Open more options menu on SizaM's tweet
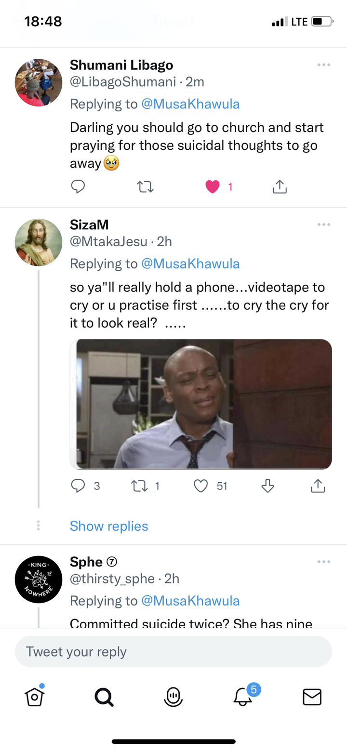Image resolution: width=347 pixels, height=751 pixels. pyautogui.click(x=324, y=224)
